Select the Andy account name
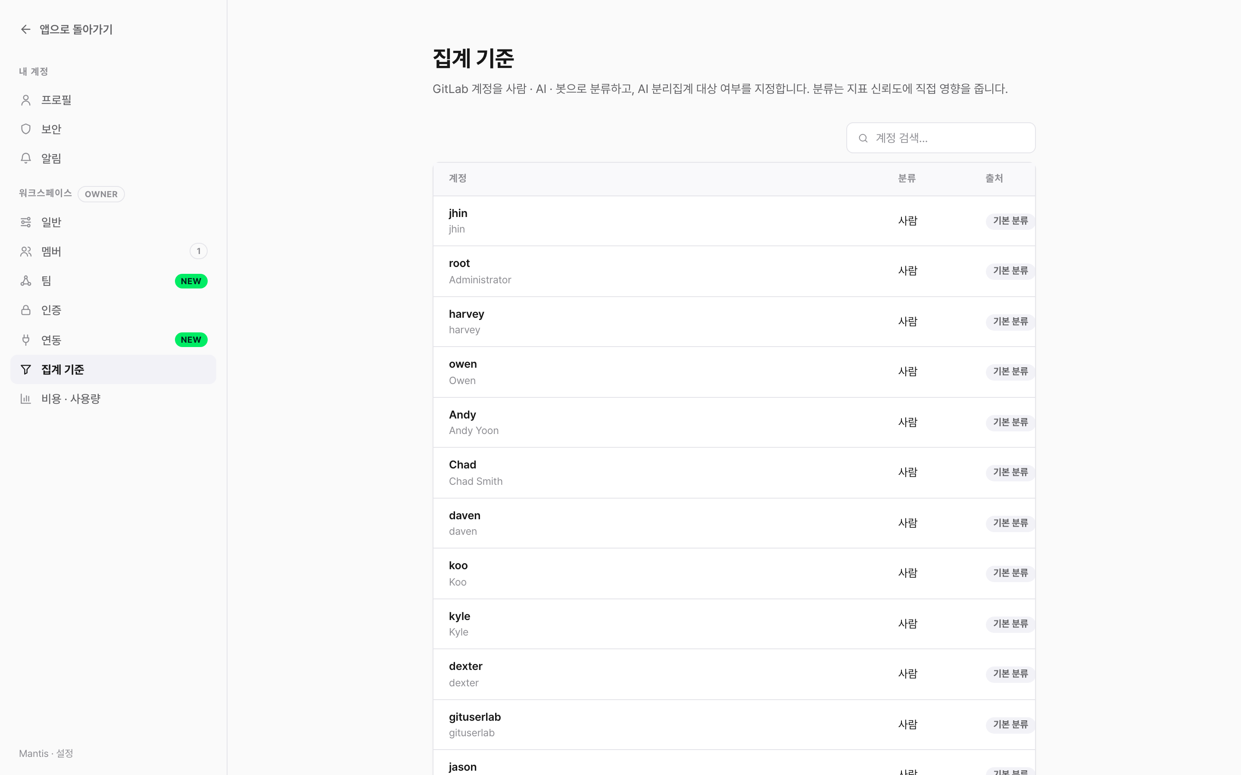This screenshot has height=775, width=1241. [462, 415]
